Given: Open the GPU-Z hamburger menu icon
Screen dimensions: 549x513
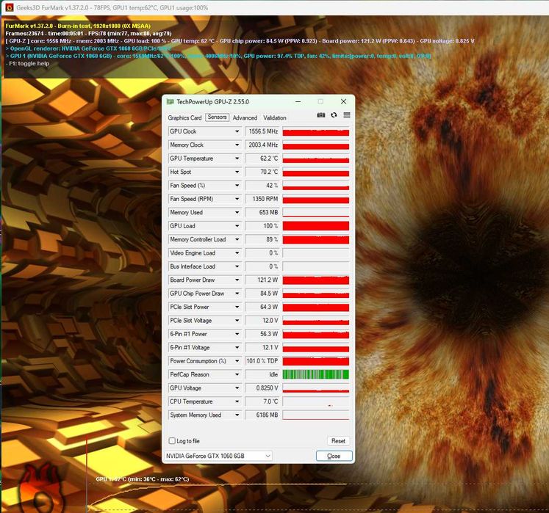Looking at the screenshot, I should pos(347,115).
